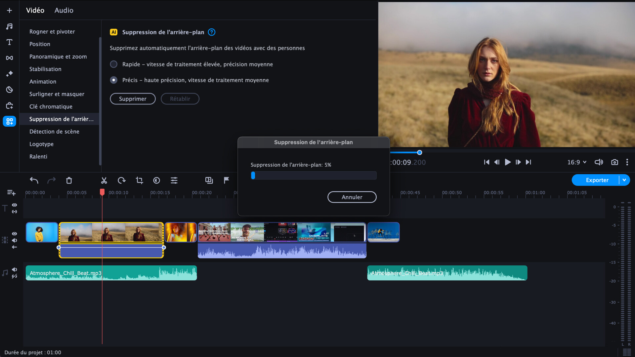Click the picture-in-picture overlay icon
The image size is (635, 357).
click(x=209, y=180)
